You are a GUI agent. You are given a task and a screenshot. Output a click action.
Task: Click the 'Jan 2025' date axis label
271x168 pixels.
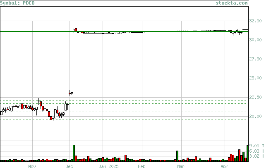tap(108, 166)
